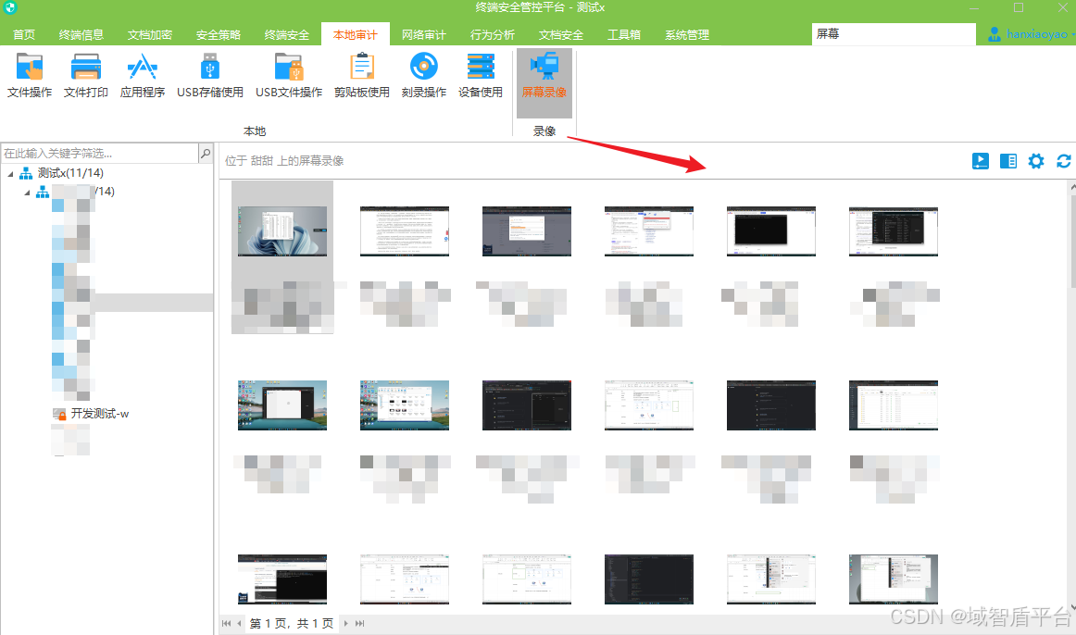Open the 工具箱 tab

(x=624, y=34)
